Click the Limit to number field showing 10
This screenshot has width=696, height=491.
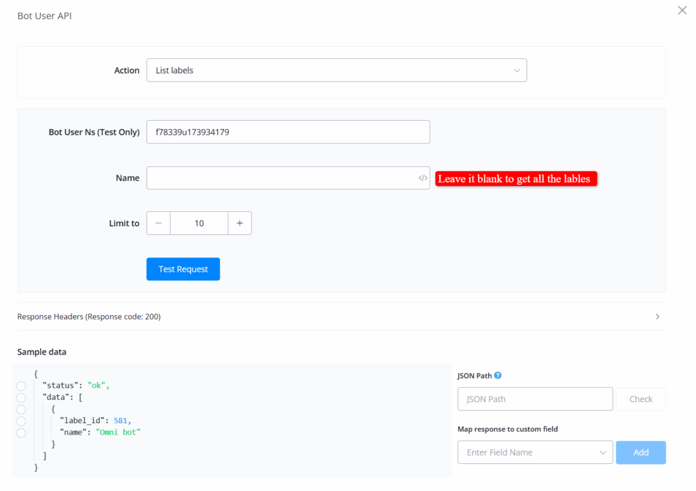(199, 223)
